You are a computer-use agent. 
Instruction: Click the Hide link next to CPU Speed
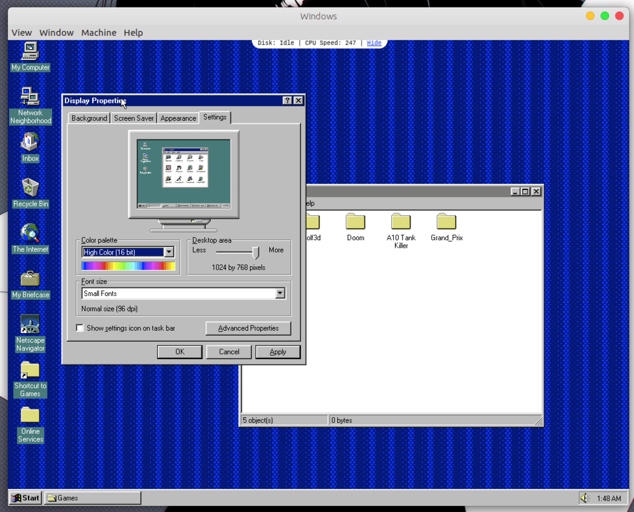[373, 43]
